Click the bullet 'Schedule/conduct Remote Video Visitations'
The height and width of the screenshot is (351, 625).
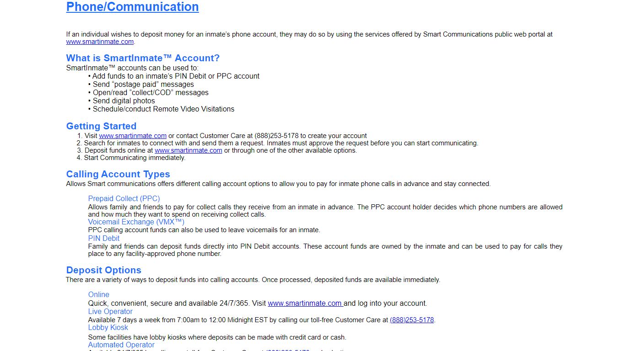click(x=161, y=109)
